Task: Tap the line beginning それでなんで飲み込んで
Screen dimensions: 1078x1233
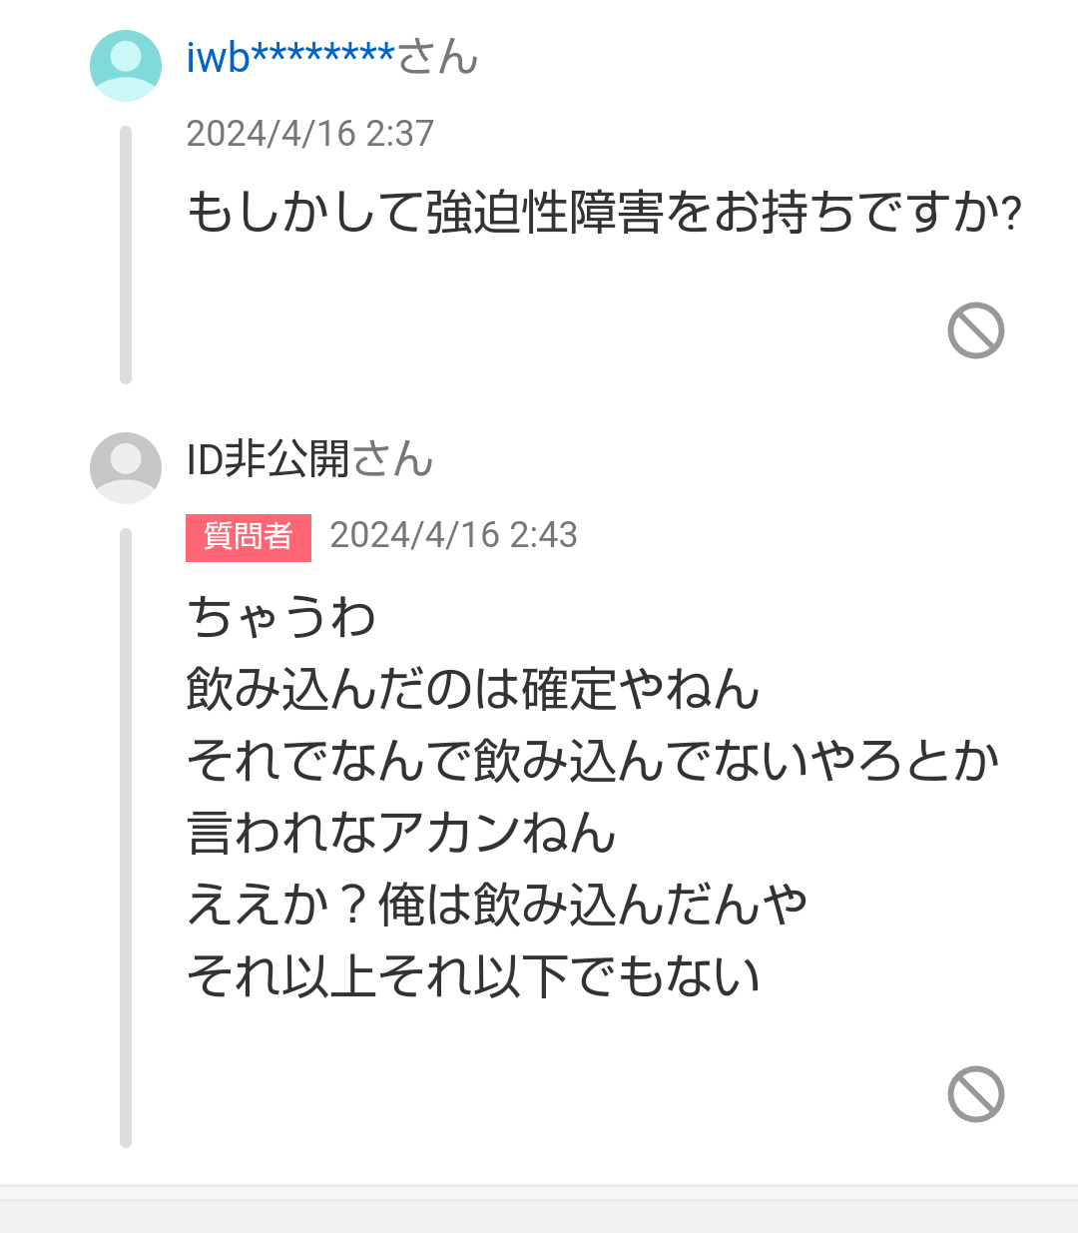Action: (x=593, y=761)
